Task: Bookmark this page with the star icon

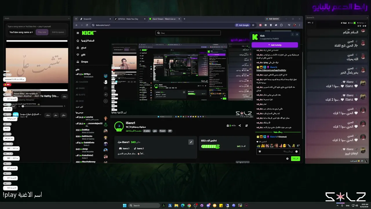Action: (x=253, y=25)
